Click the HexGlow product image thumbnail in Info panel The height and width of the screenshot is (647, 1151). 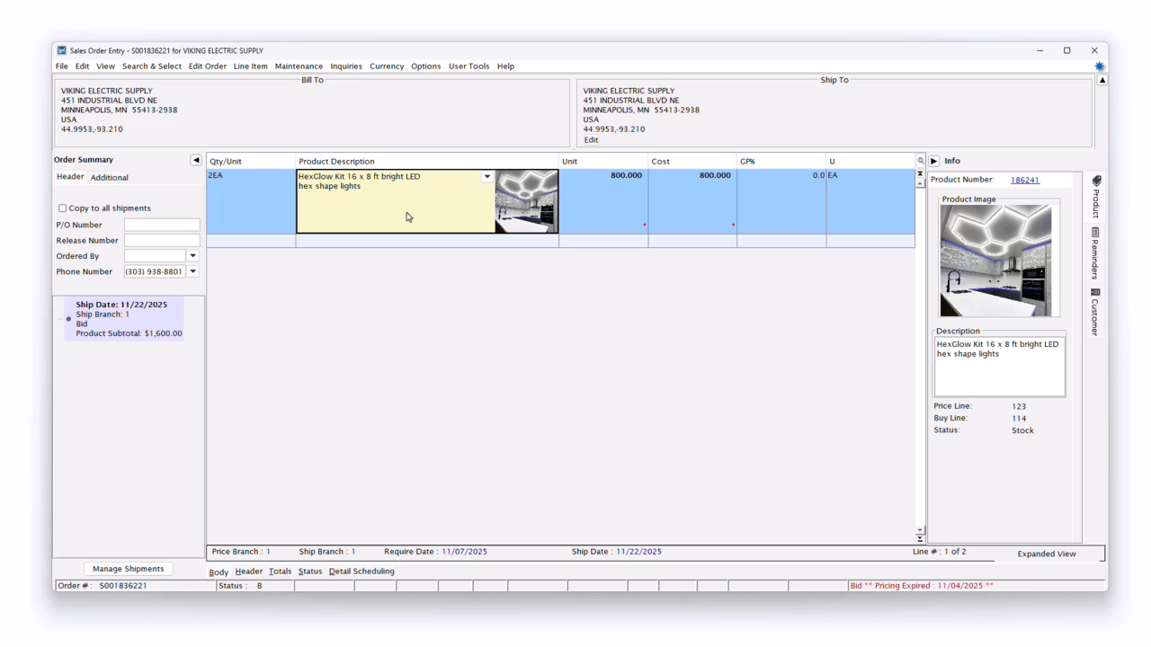click(x=995, y=261)
